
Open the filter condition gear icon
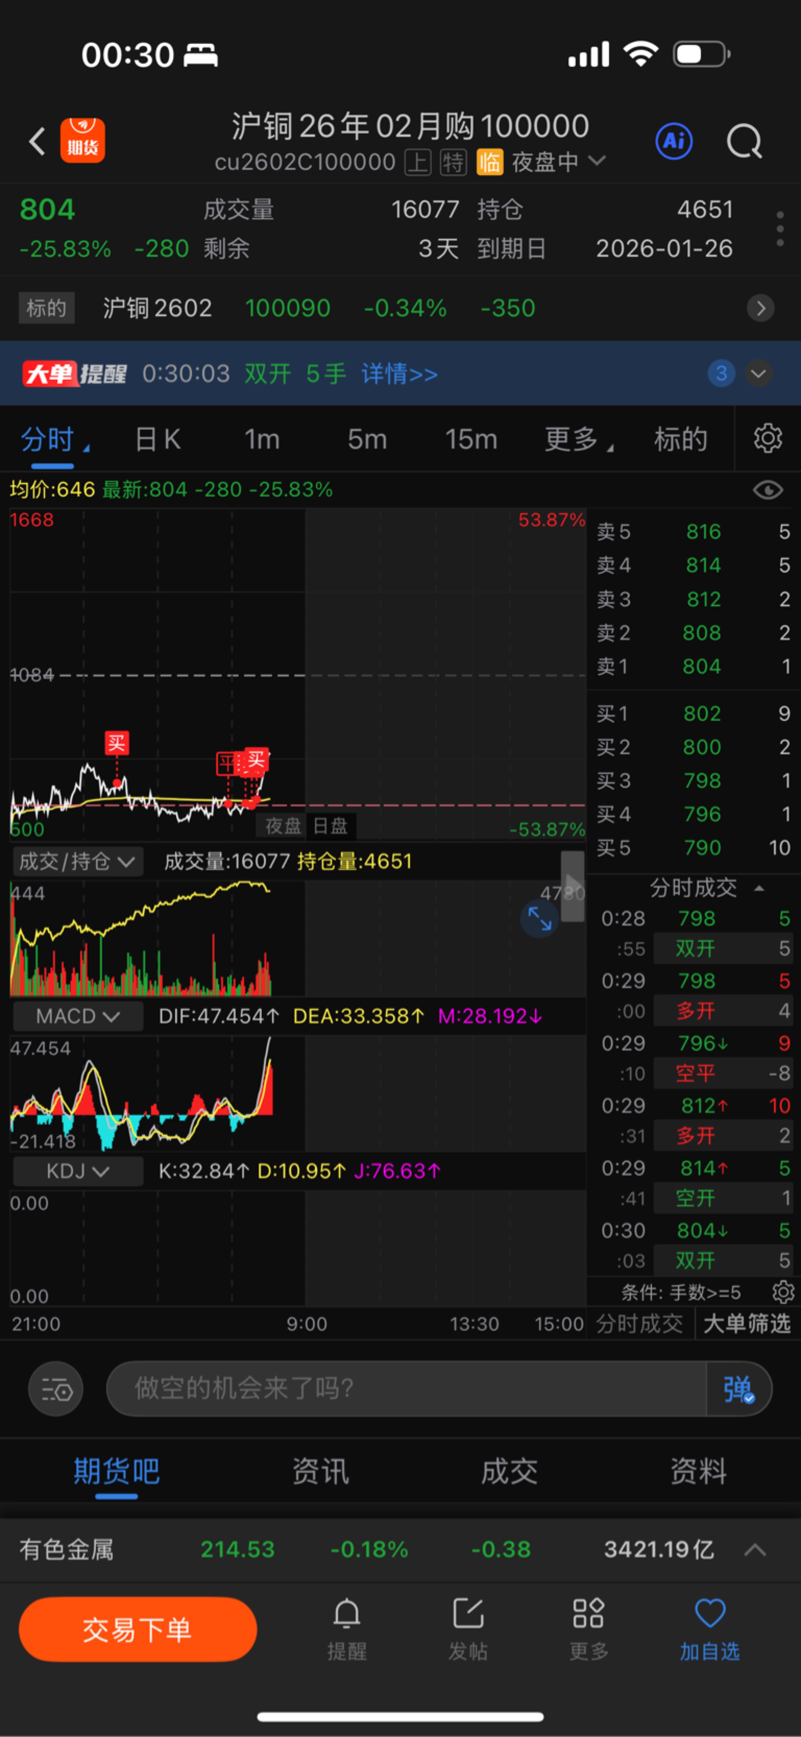coord(783,1292)
